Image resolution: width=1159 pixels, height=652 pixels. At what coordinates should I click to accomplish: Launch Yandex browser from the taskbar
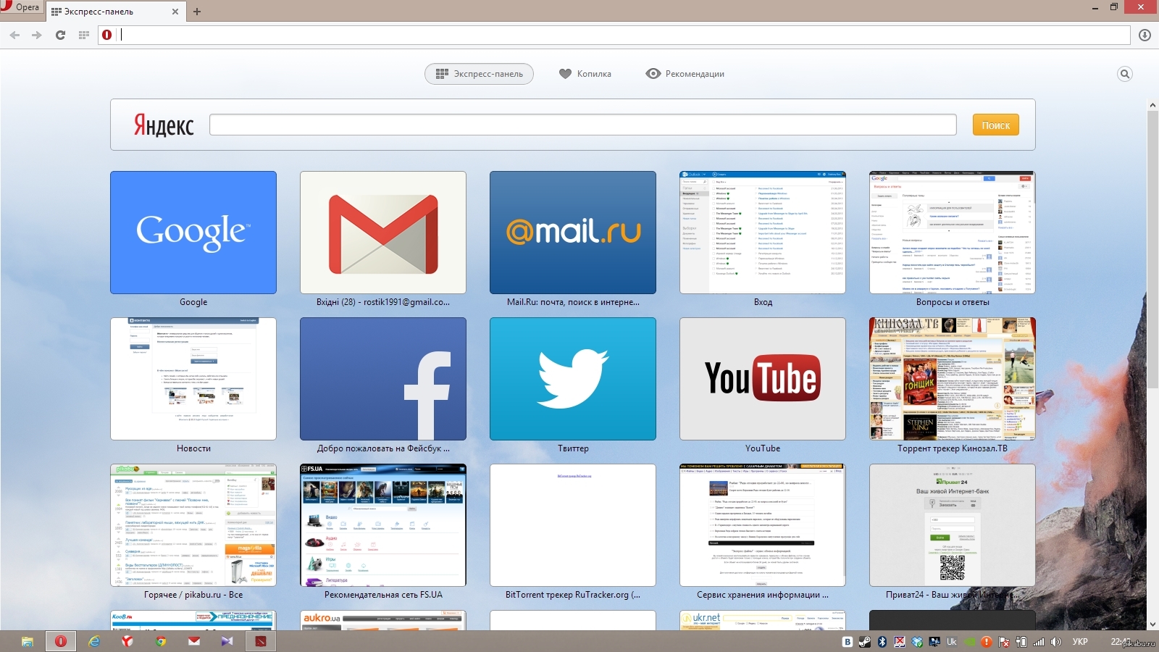pos(127,641)
